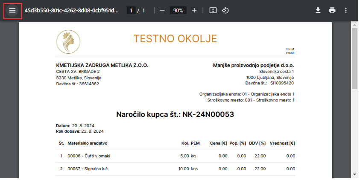Download the PDF file
Image resolution: width=360 pixels, height=180 pixels.
[318, 10]
